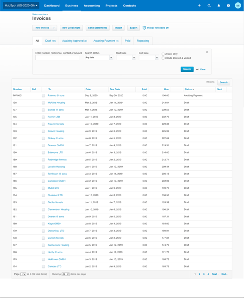Viewport: 244px width, 298px height.
Task: Click document icon in Stokey @ sons row
Action: pos(44,138)
